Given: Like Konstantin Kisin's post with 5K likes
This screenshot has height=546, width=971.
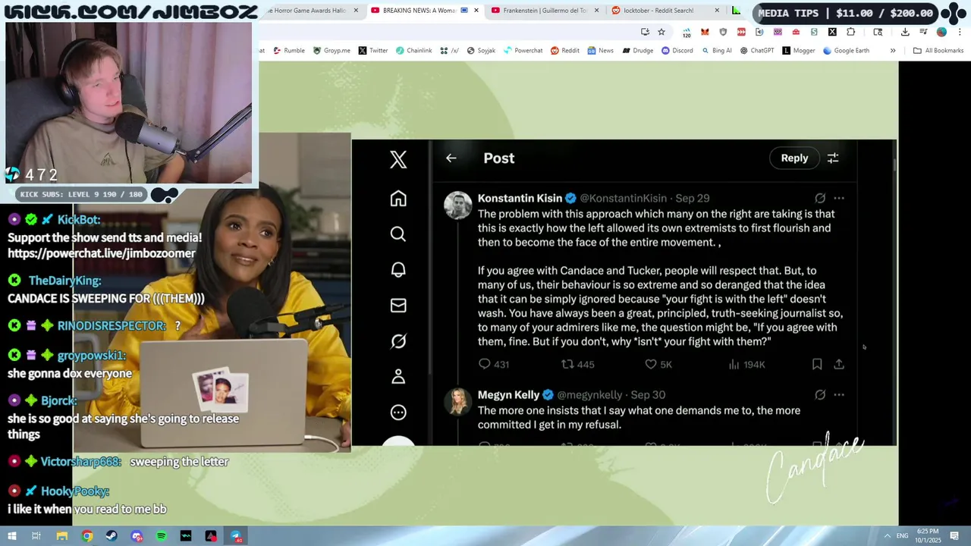Looking at the screenshot, I should [658, 364].
